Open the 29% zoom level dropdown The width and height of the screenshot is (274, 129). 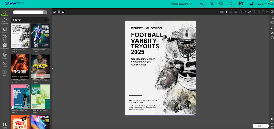coord(261,126)
